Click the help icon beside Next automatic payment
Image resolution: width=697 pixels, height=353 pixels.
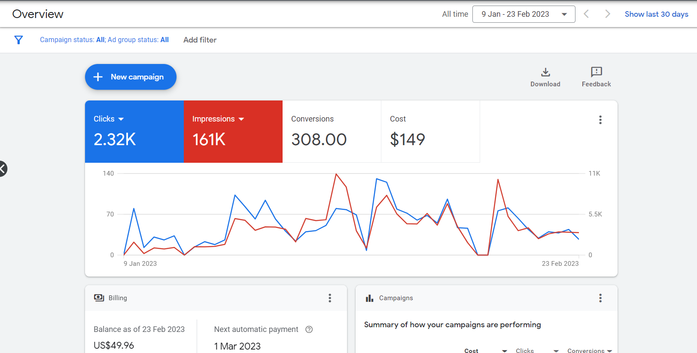coord(309,329)
